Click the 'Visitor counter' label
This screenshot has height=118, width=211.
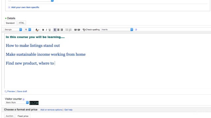point(13,99)
